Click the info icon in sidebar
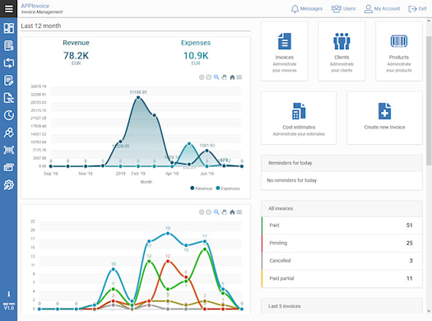Screen dimensions: 432x321 pyautogui.click(x=8, y=294)
